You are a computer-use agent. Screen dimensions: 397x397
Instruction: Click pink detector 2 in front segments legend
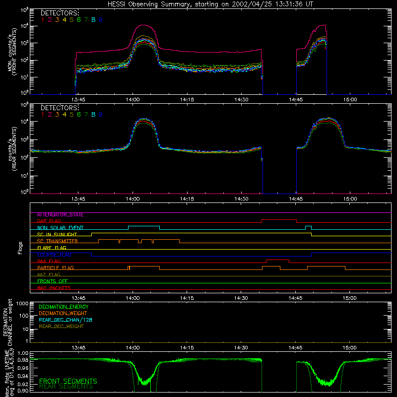[50, 20]
